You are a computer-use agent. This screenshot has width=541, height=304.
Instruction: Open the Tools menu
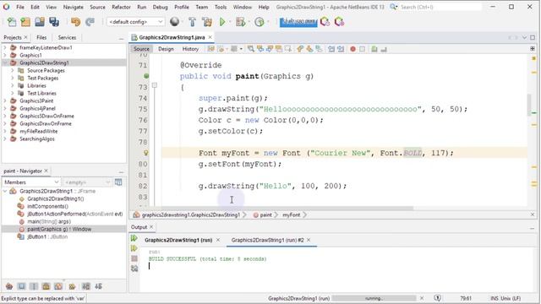point(221,7)
